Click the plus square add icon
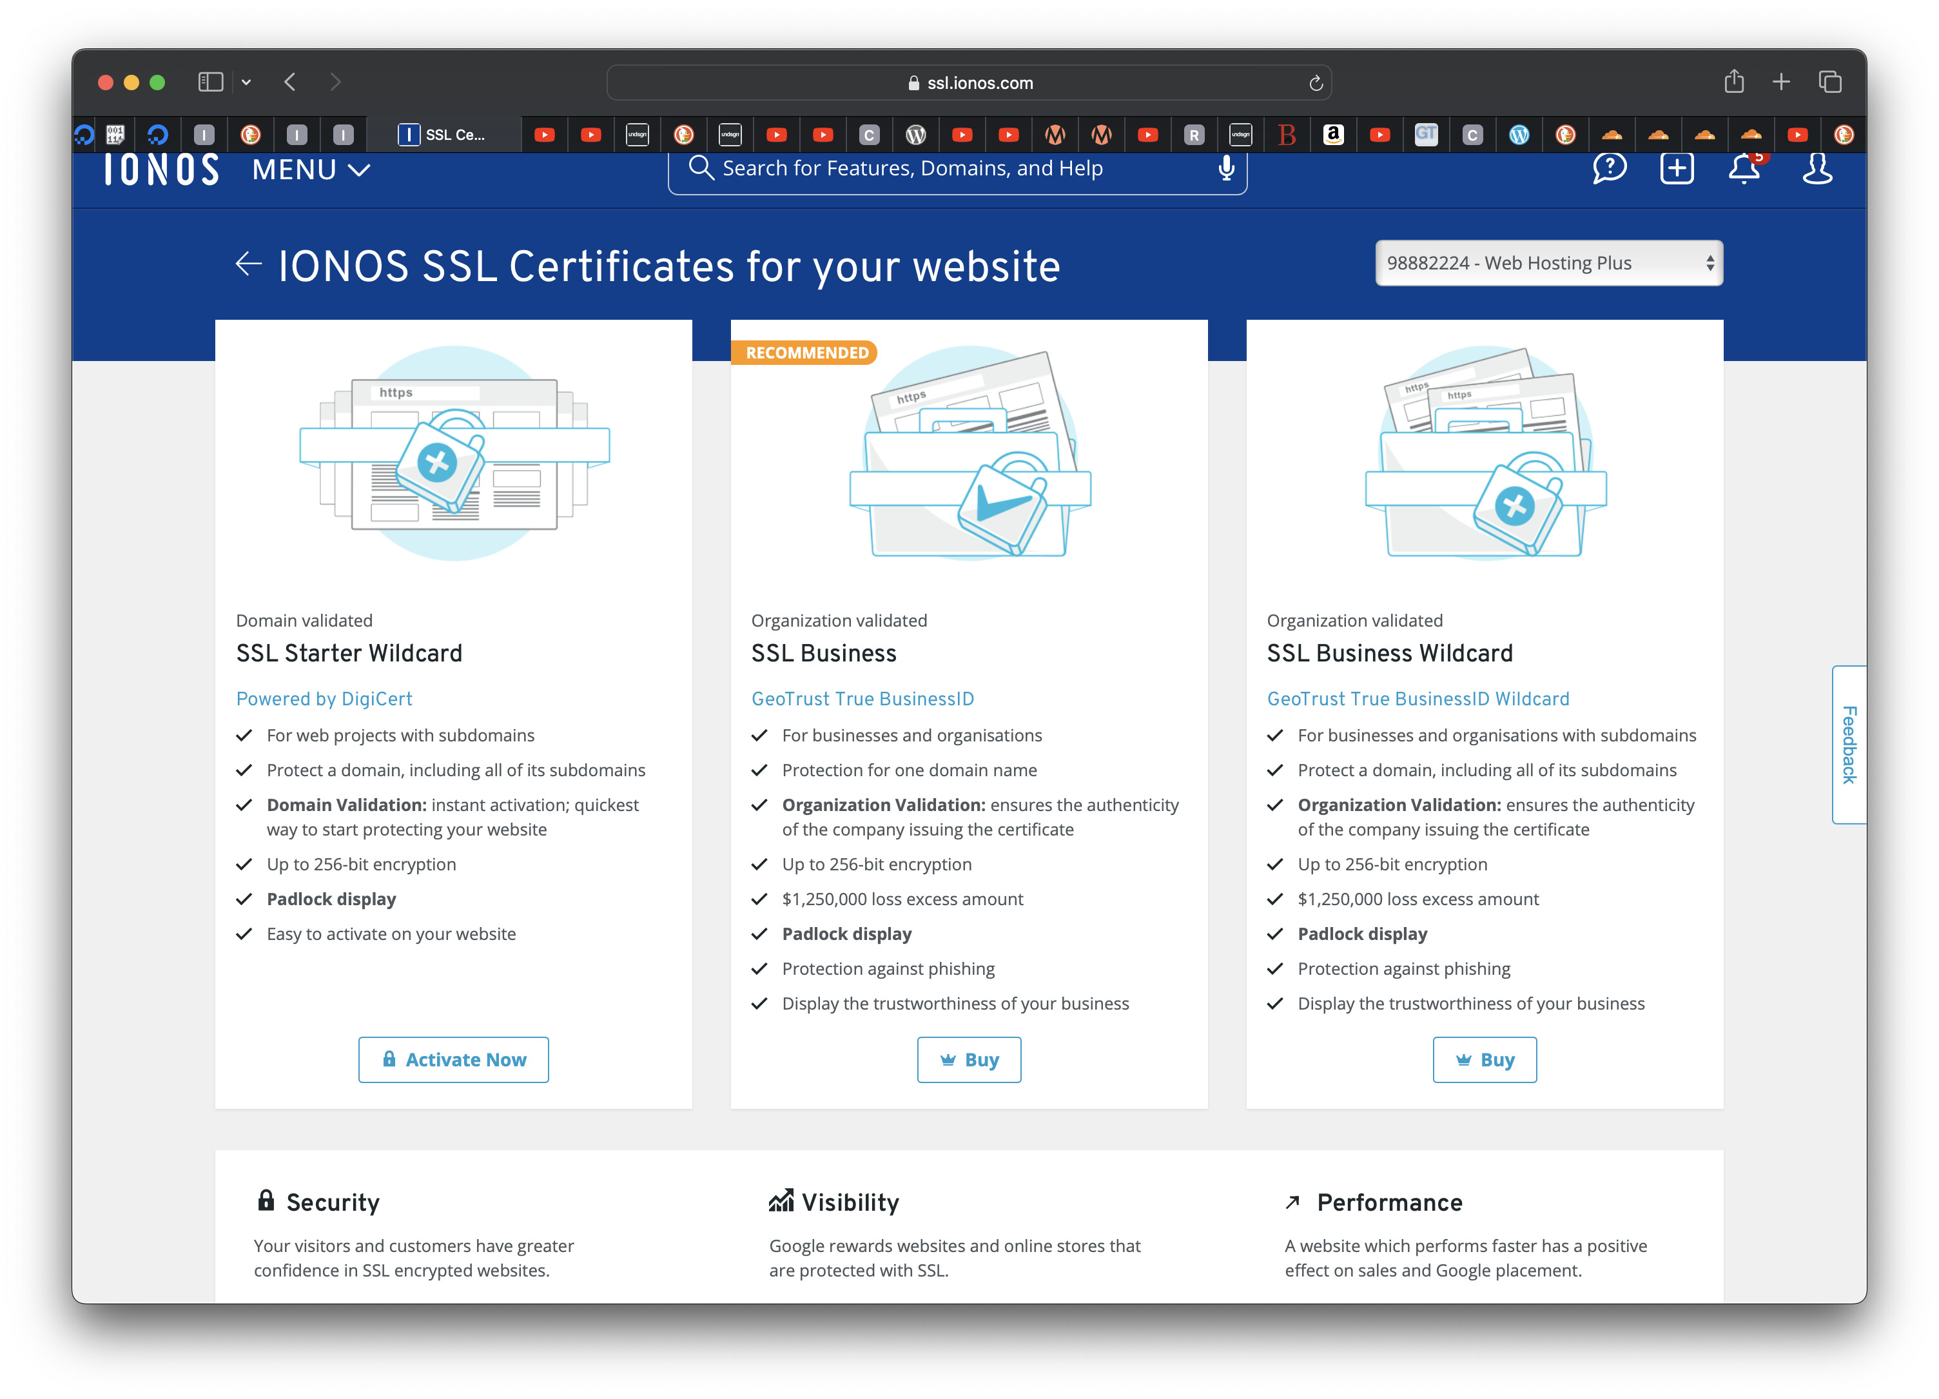This screenshot has width=1939, height=1399. 1677,168
